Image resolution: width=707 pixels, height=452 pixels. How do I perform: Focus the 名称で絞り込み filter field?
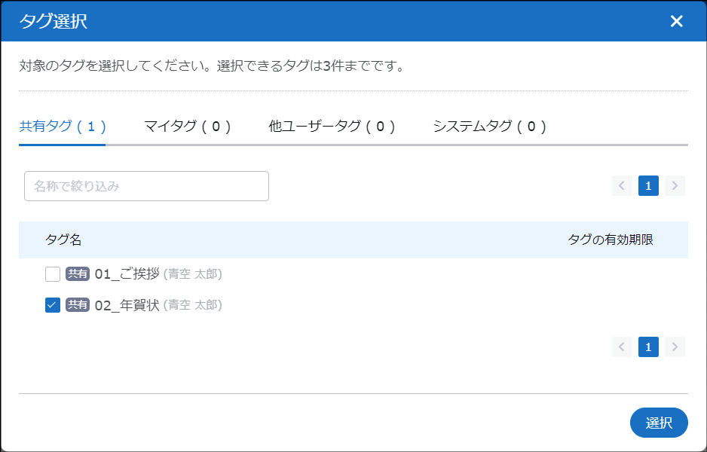[x=146, y=186]
